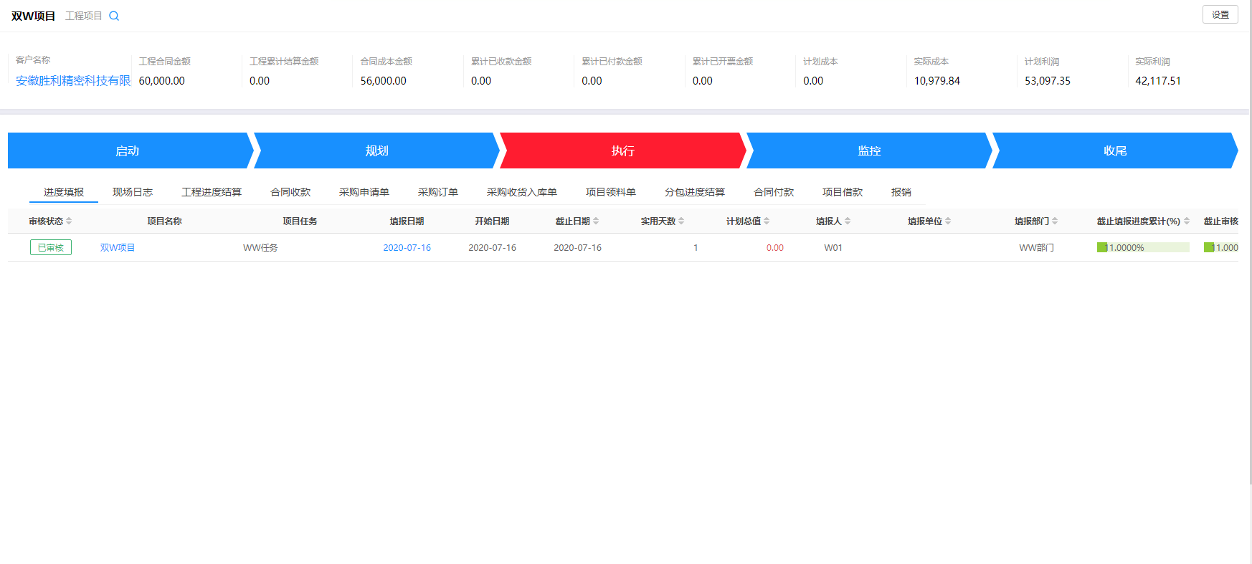Sort by 计划总值 column arrows
The image size is (1252, 564).
(x=767, y=221)
